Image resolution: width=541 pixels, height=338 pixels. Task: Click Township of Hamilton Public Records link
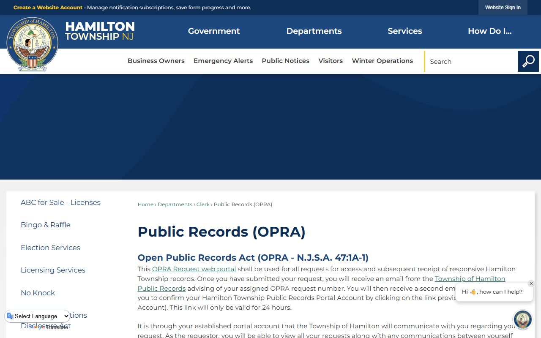(470, 279)
